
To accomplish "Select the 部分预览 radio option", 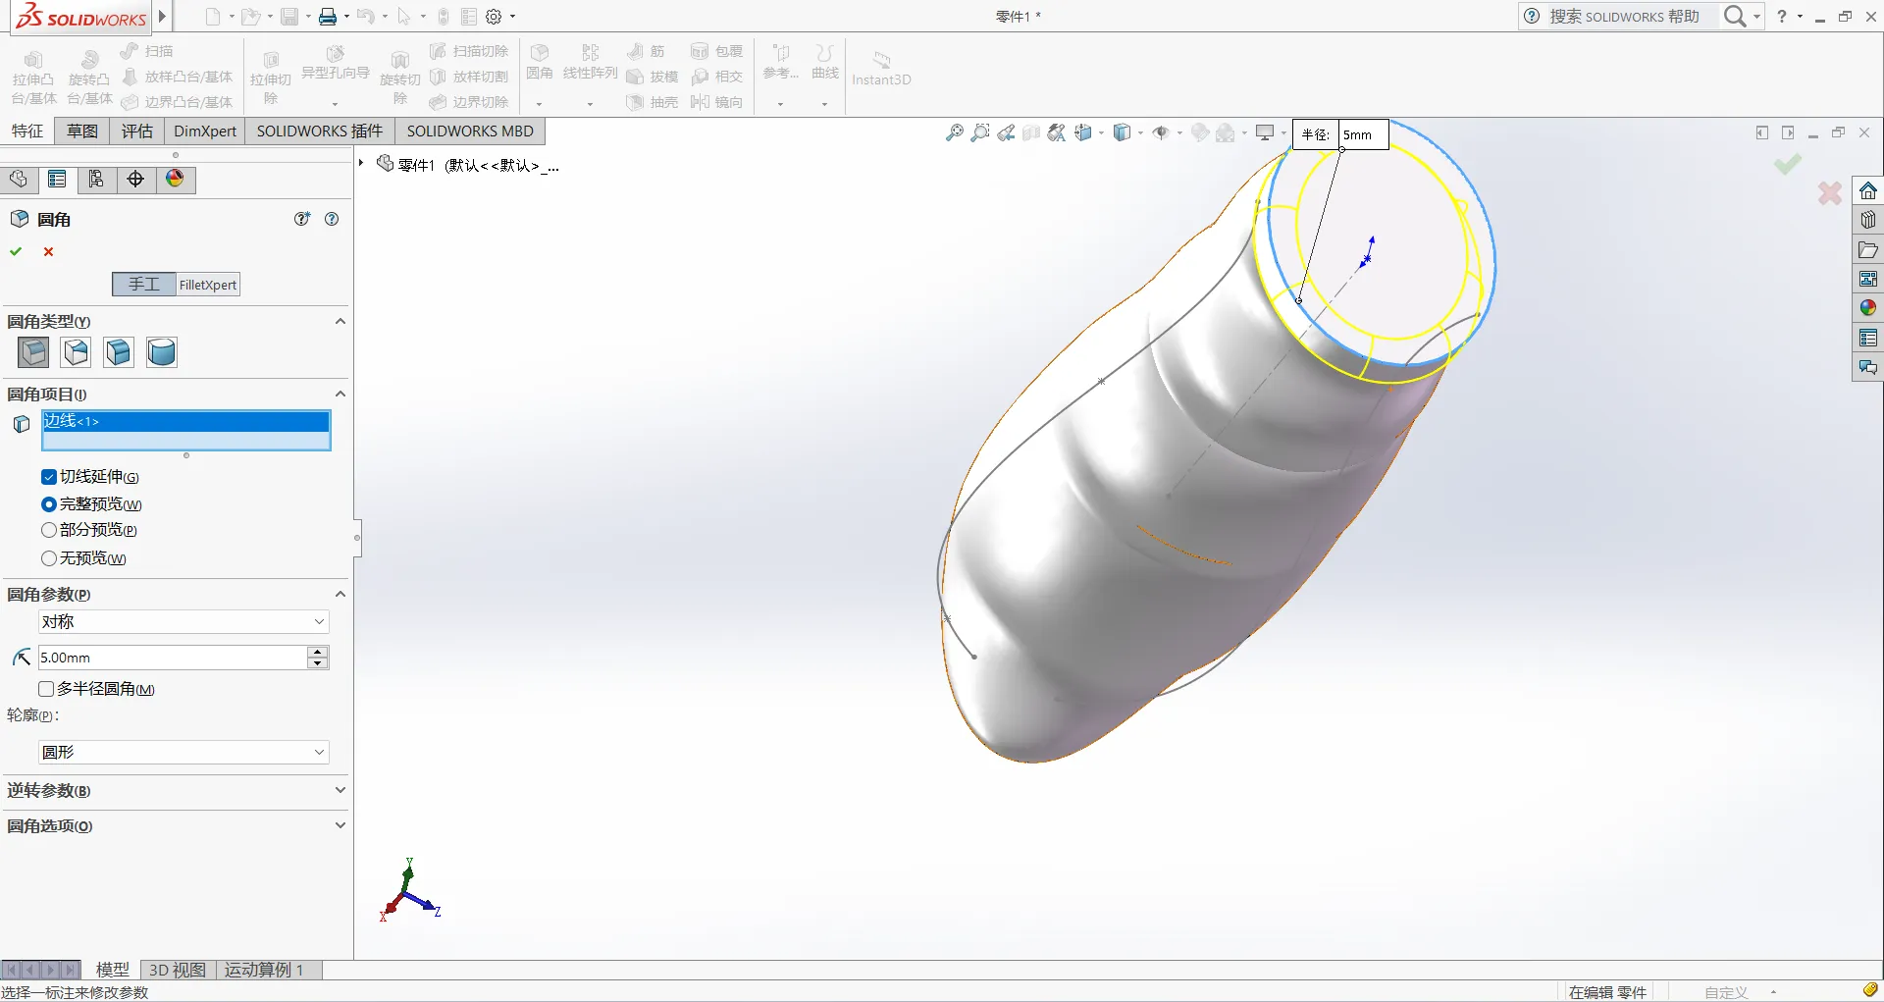I will pyautogui.click(x=49, y=530).
